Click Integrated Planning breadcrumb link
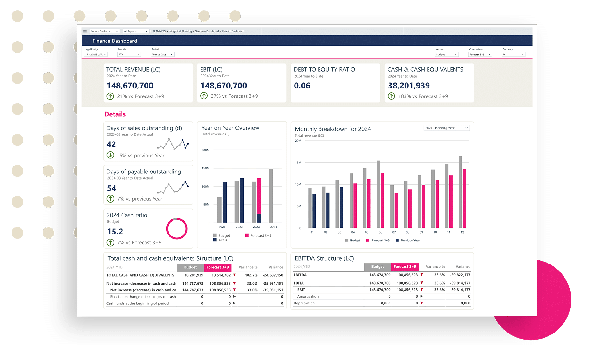The width and height of the screenshot is (614, 345). pyautogui.click(x=180, y=31)
